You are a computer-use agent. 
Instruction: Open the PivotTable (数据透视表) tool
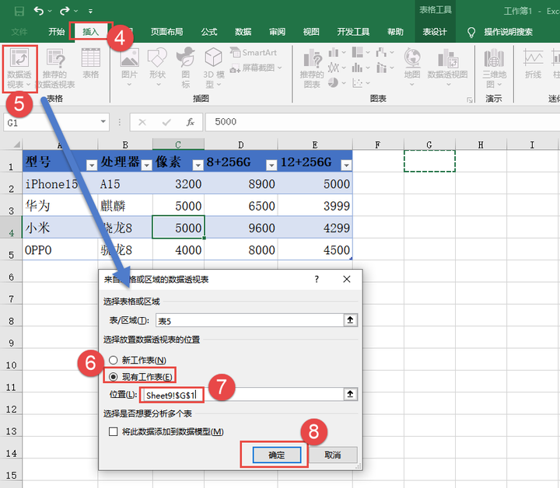point(19,69)
